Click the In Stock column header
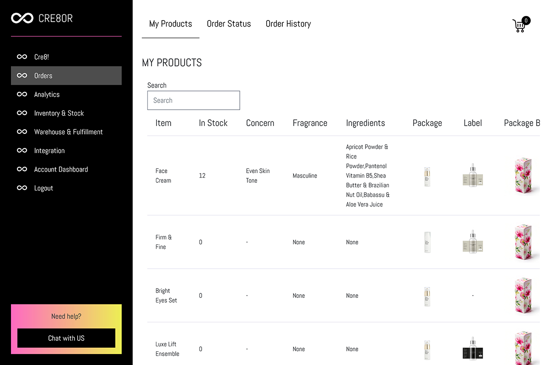 (x=213, y=123)
